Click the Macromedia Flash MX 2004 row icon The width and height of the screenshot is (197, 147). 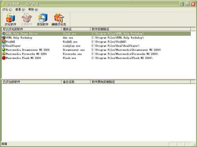(x=4, y=58)
